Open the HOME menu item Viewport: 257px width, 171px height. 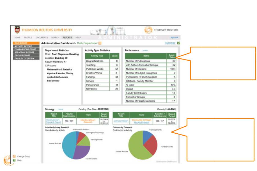pos(17,38)
